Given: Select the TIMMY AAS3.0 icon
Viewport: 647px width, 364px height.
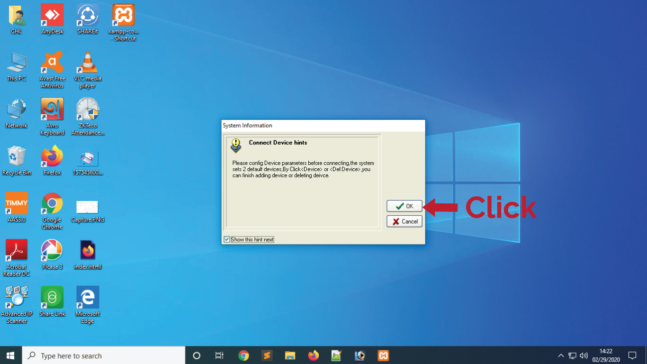Looking at the screenshot, I should click(x=17, y=207).
